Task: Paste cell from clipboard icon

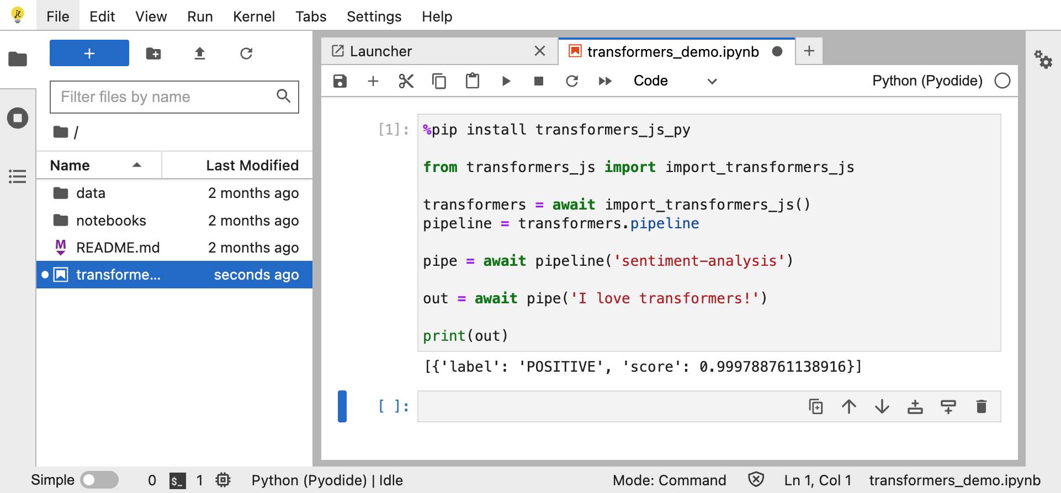Action: (x=473, y=81)
